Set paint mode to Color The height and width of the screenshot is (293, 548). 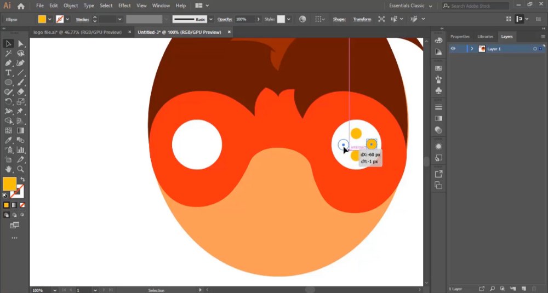tap(6, 205)
